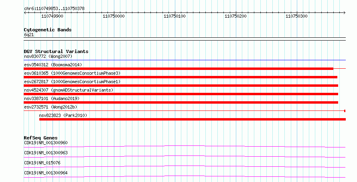The height and width of the screenshot is (182, 357).
Task: Click the red bar under nsv823823
Action: click(193, 119)
